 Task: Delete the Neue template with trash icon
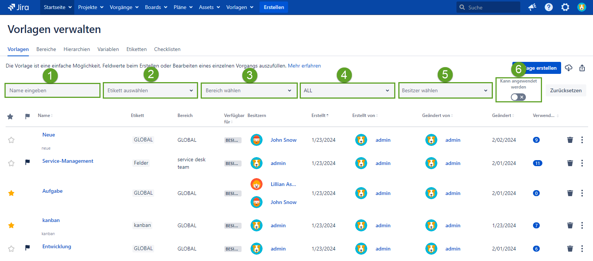pos(570,140)
